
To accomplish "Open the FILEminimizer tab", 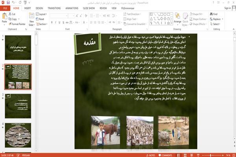I will coord(127,8).
